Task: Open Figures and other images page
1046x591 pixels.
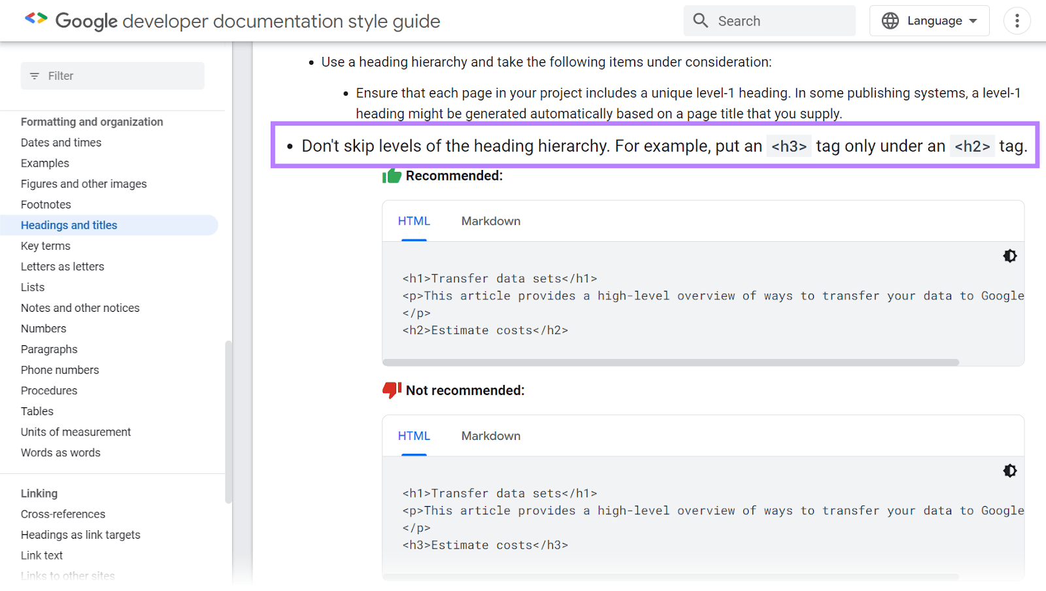Action: click(x=84, y=184)
